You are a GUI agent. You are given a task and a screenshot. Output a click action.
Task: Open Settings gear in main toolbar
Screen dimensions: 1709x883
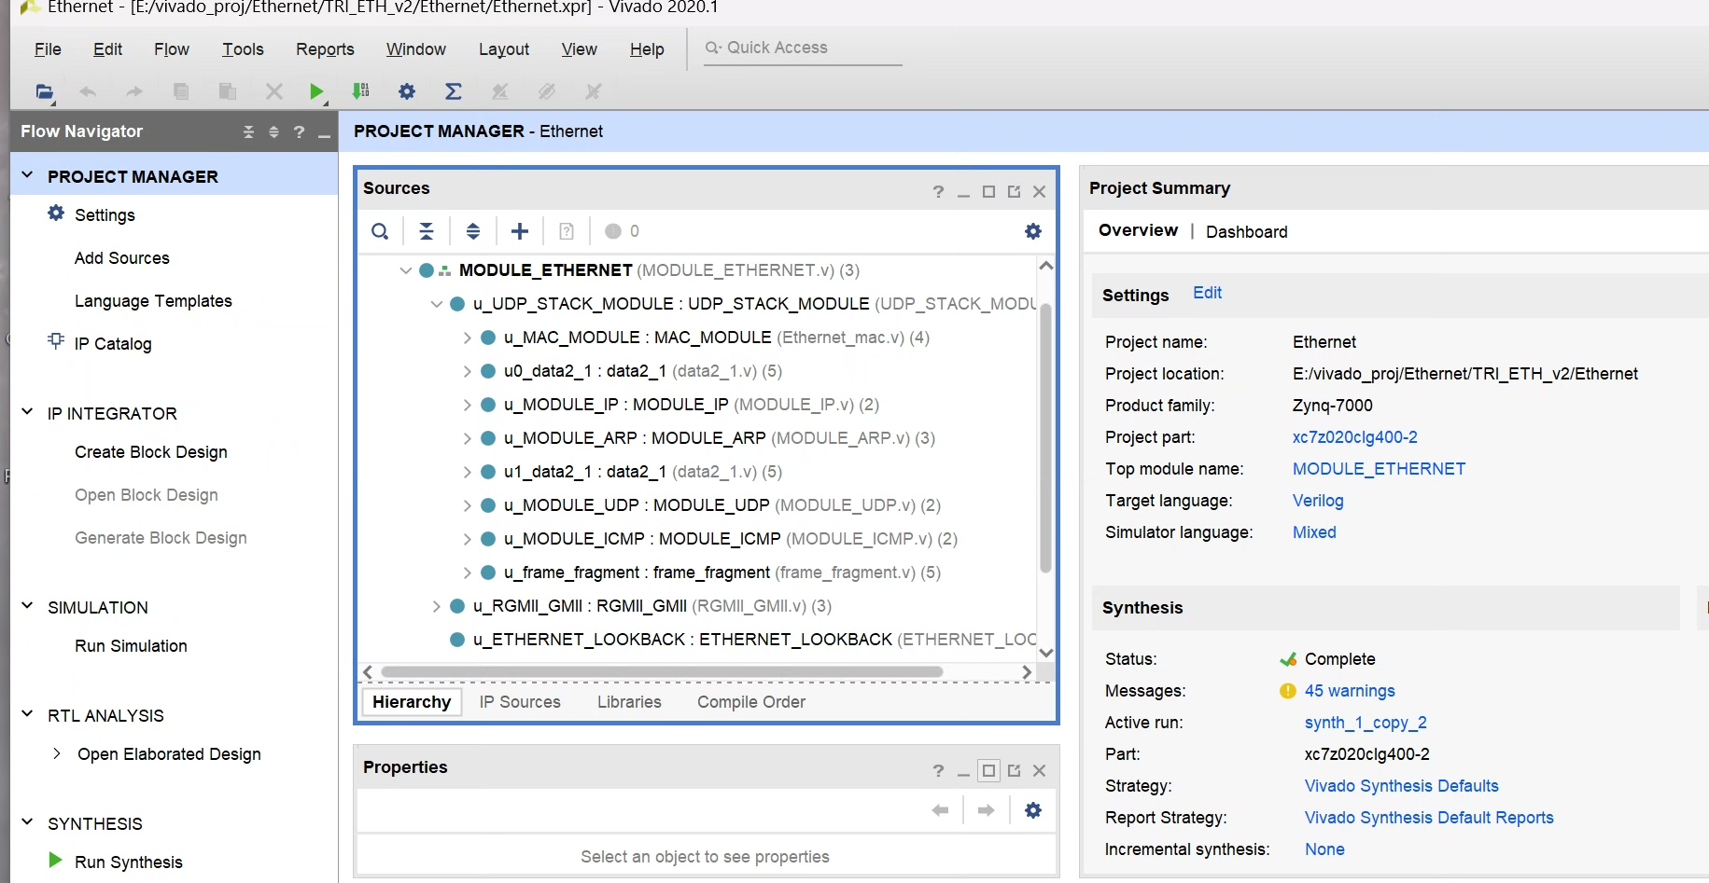click(407, 91)
